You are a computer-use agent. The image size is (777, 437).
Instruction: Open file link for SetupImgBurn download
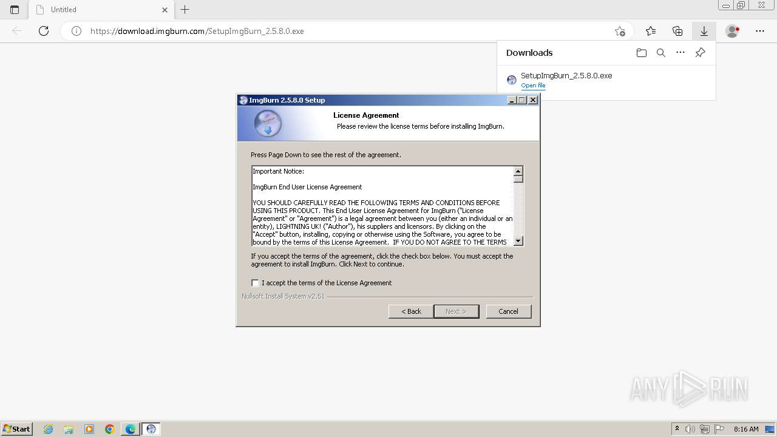[x=533, y=86]
